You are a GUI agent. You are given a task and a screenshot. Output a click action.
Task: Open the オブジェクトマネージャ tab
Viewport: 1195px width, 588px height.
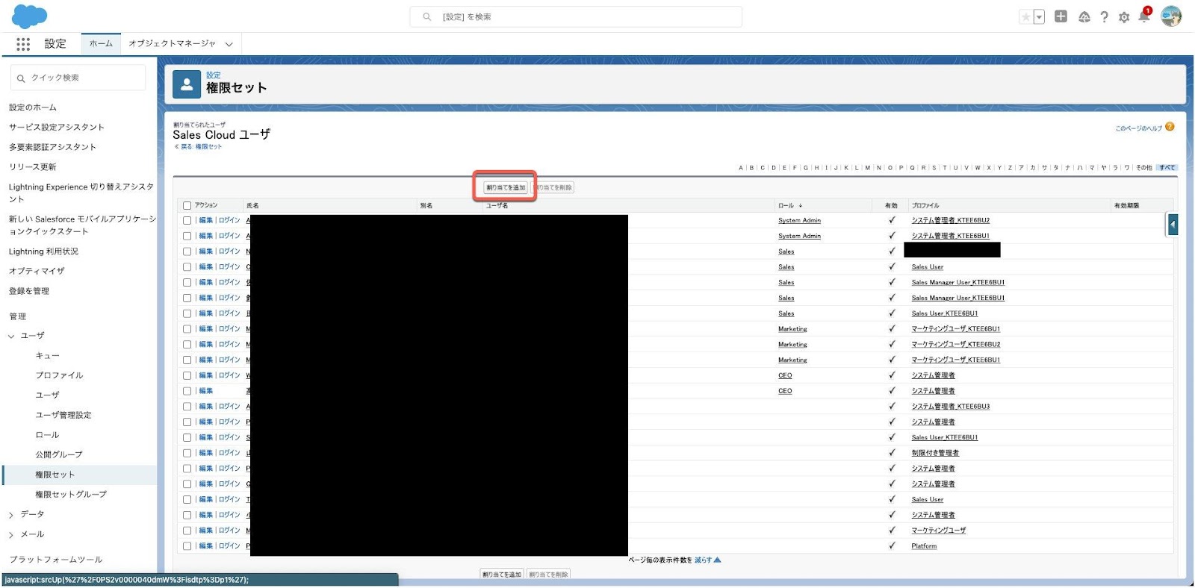point(172,44)
